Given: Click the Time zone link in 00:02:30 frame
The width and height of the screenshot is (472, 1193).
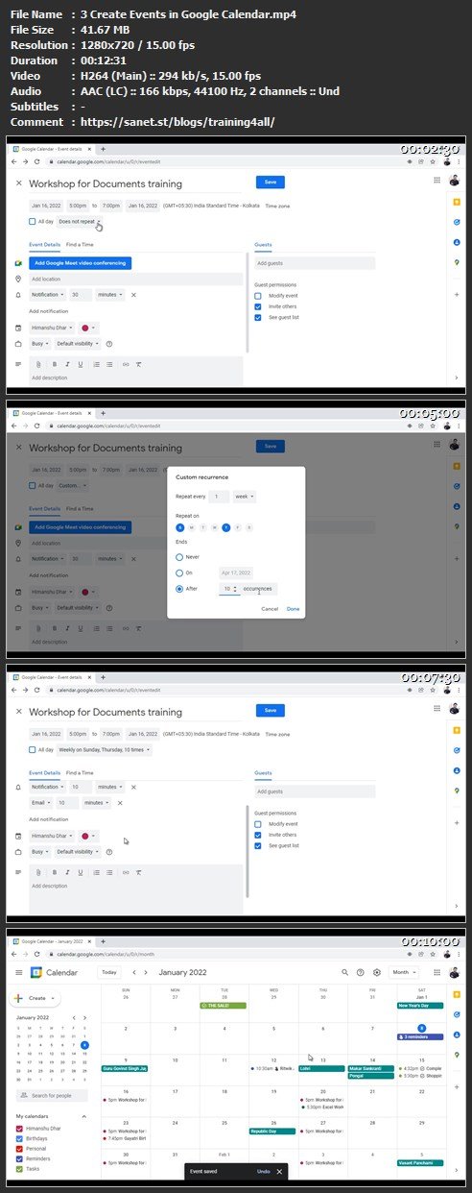Looking at the screenshot, I should pyautogui.click(x=278, y=206).
